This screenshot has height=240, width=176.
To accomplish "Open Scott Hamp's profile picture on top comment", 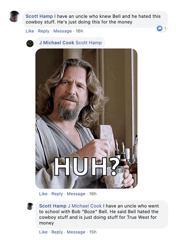I will 14,16.
